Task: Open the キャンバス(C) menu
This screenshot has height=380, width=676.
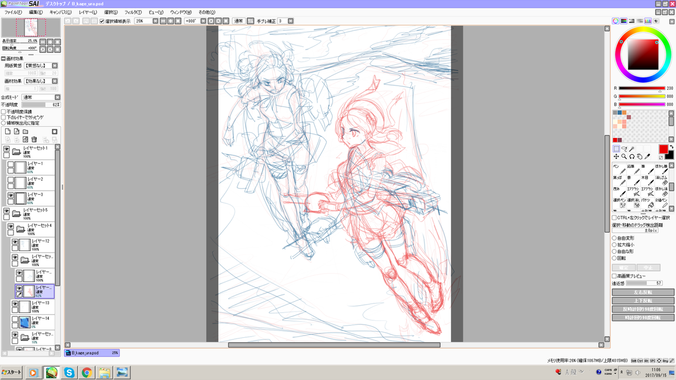Action: pyautogui.click(x=61, y=11)
